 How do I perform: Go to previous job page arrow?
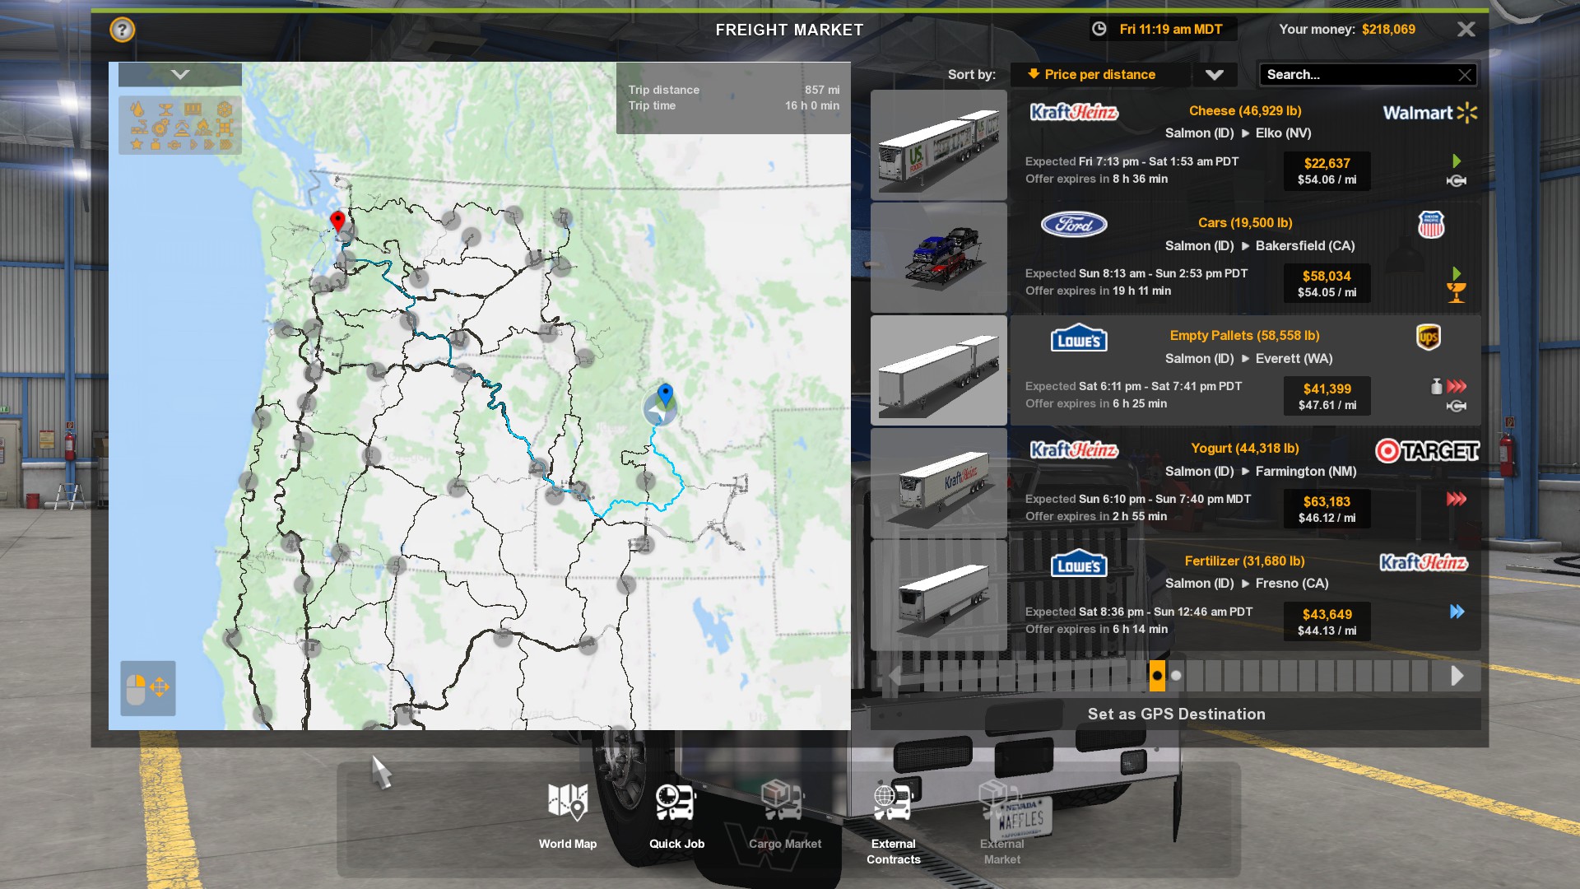pos(895,676)
